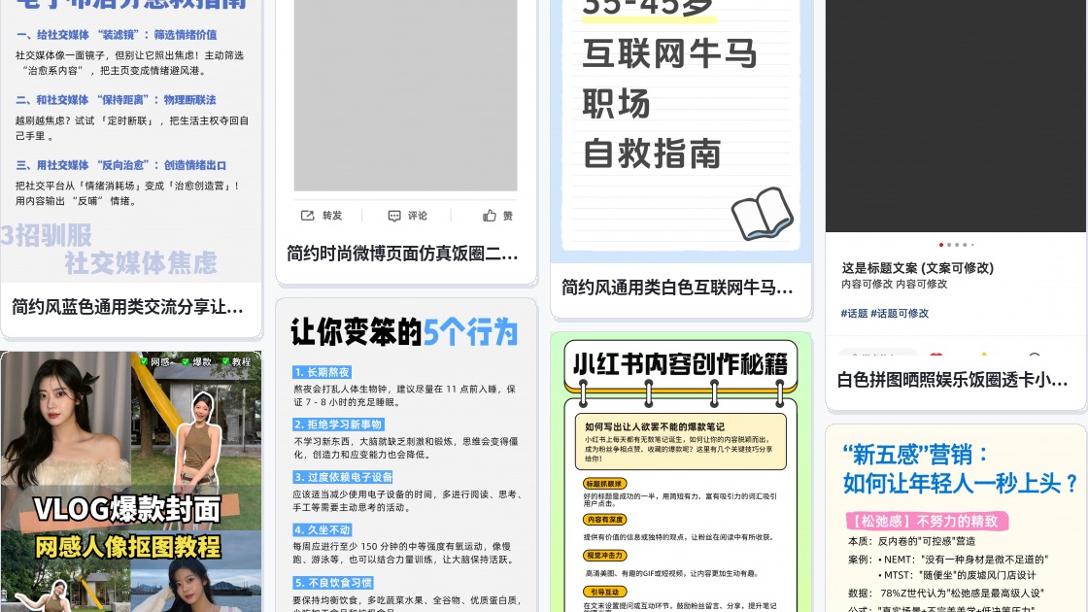Click the open book icon on notebook template
The width and height of the screenshot is (1088, 612).
pos(762,214)
